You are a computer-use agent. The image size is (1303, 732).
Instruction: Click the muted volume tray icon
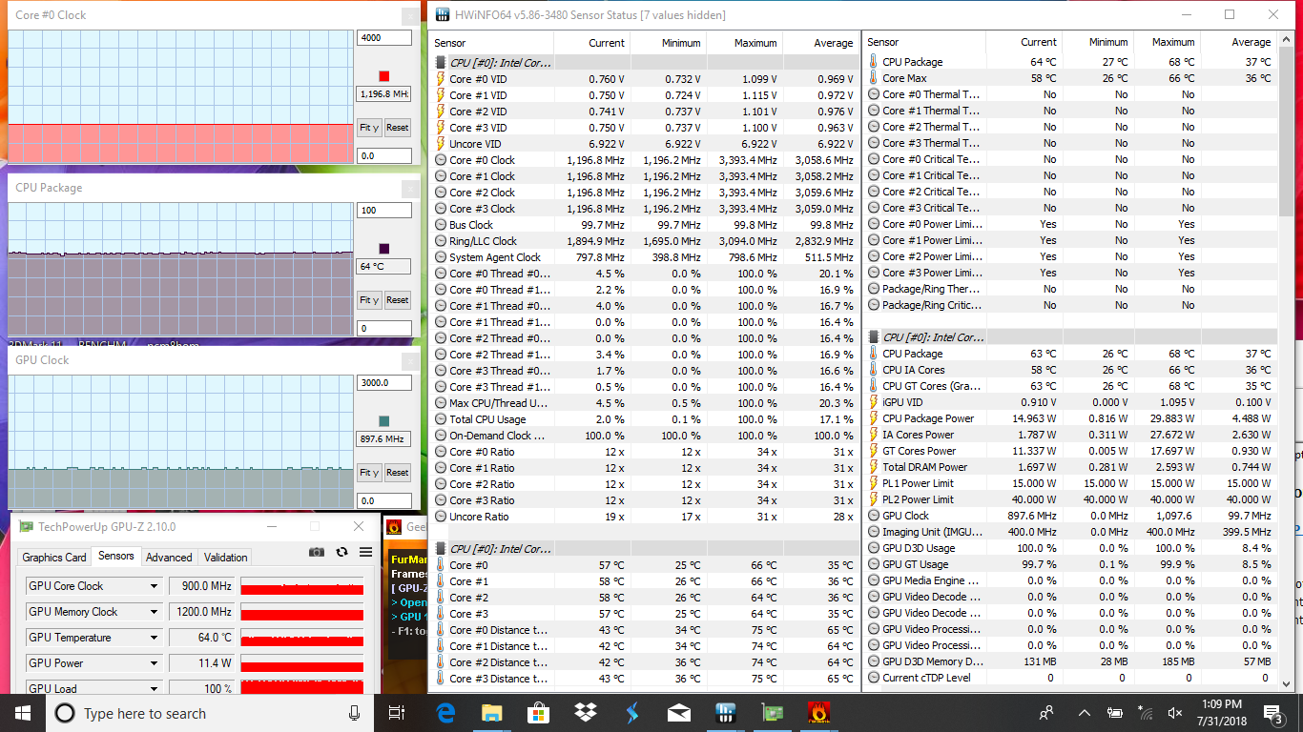pyautogui.click(x=1174, y=713)
